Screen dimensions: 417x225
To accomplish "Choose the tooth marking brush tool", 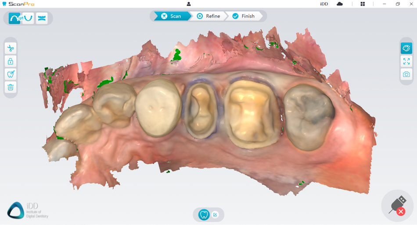I will coord(11,74).
